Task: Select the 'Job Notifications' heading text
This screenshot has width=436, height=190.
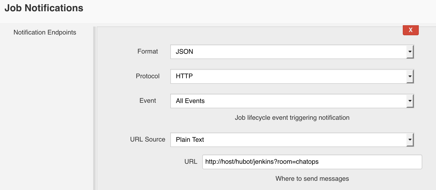Action: click(x=44, y=8)
